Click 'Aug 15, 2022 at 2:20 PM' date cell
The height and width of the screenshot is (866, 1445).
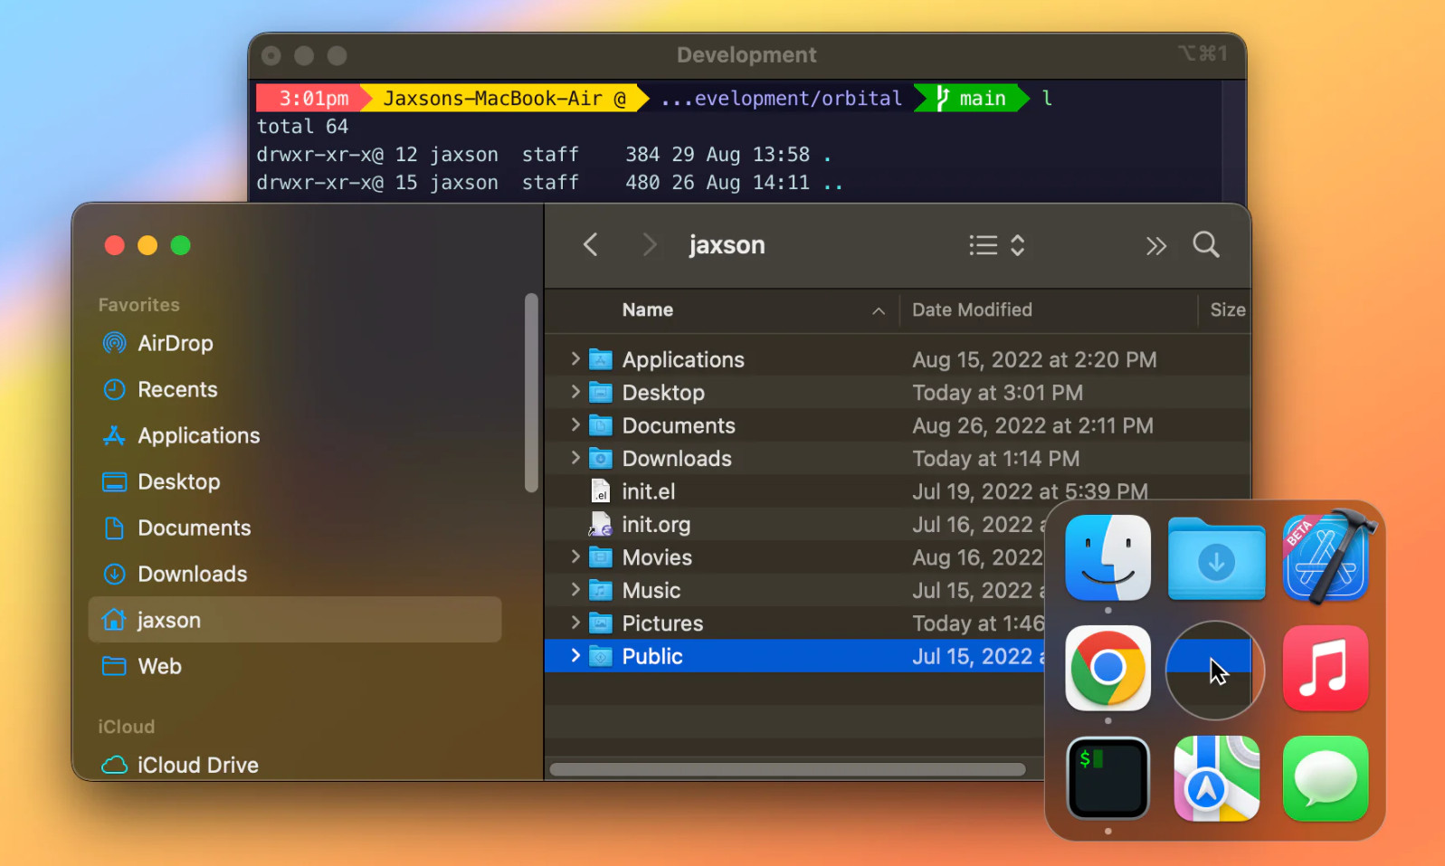1034,359
